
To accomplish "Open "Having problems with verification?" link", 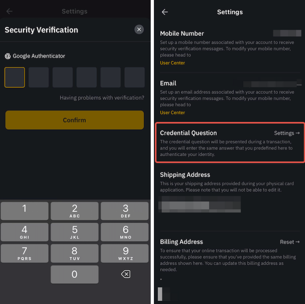I will [102, 98].
